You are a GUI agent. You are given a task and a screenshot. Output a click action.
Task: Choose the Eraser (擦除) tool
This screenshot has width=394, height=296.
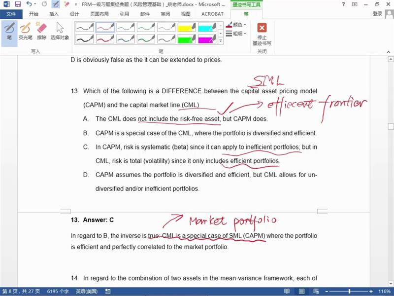click(41, 31)
